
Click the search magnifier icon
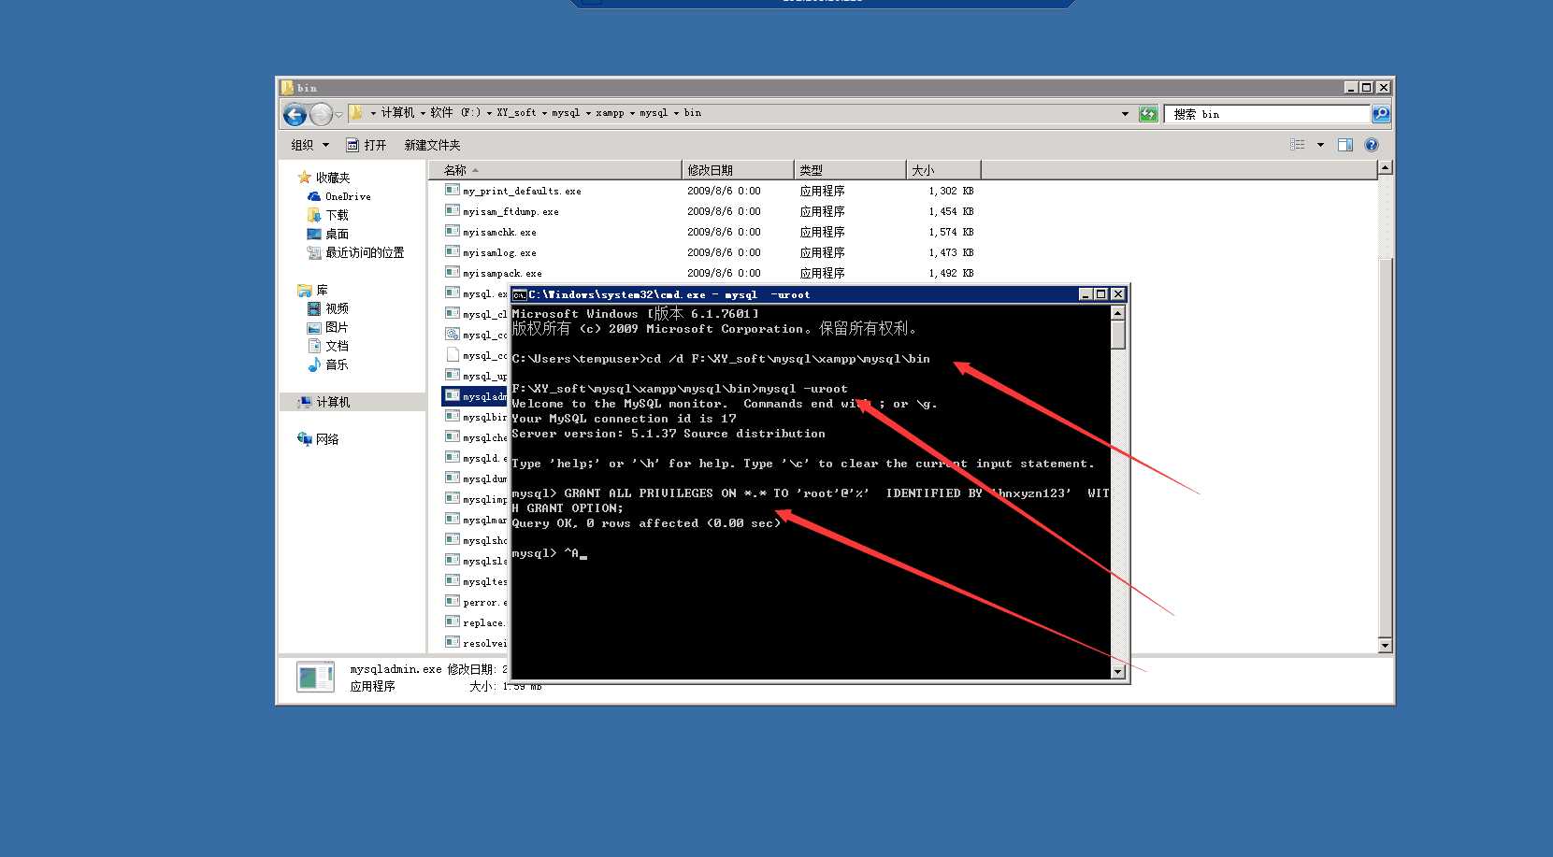pyautogui.click(x=1380, y=114)
